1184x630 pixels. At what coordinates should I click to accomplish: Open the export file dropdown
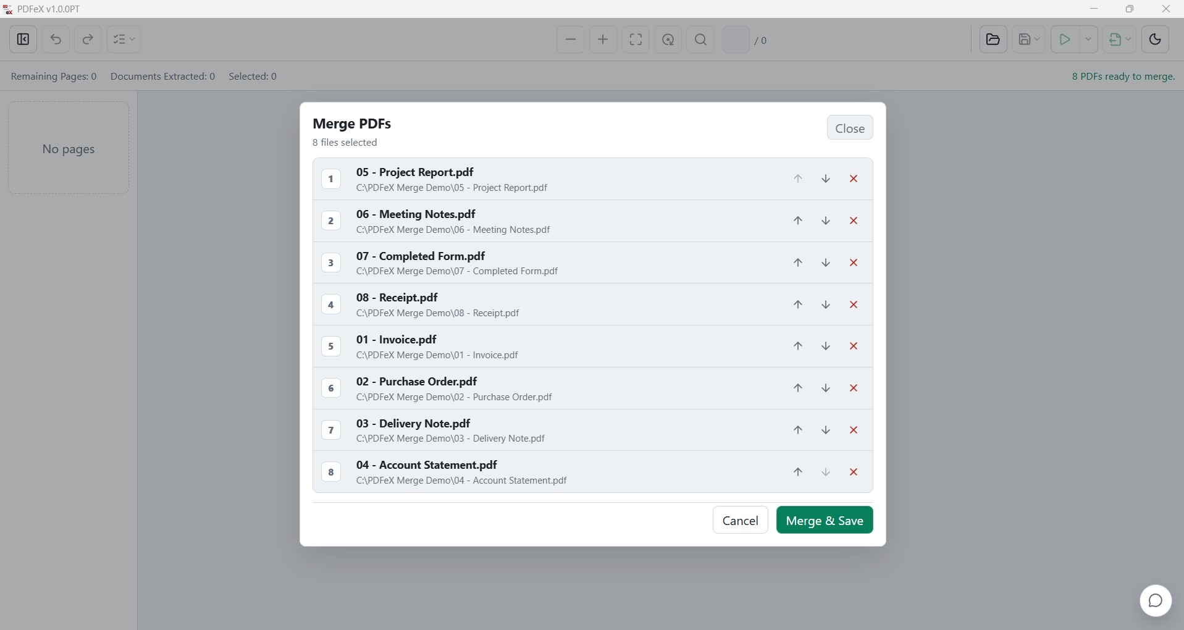1119,40
